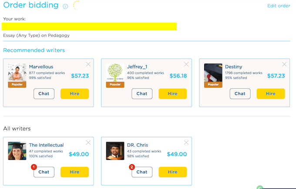
Task: Chat with writer Jeffrey_1
Action: coord(142,93)
